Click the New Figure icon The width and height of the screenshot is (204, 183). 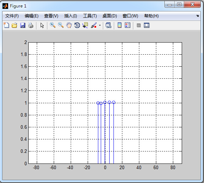[6, 25]
